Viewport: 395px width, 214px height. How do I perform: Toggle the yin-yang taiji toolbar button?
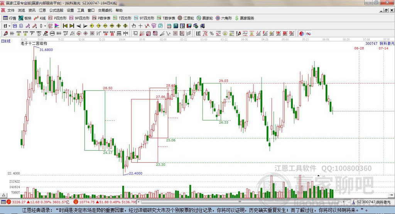pos(302,34)
